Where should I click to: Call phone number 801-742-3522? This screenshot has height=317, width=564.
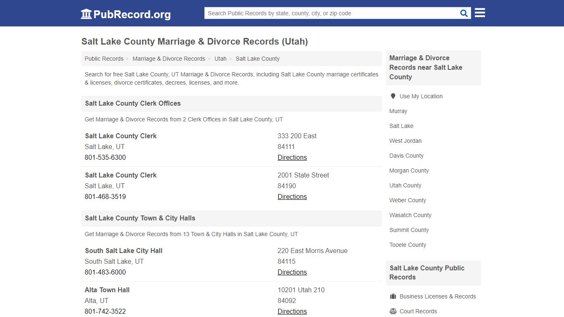coord(105,311)
